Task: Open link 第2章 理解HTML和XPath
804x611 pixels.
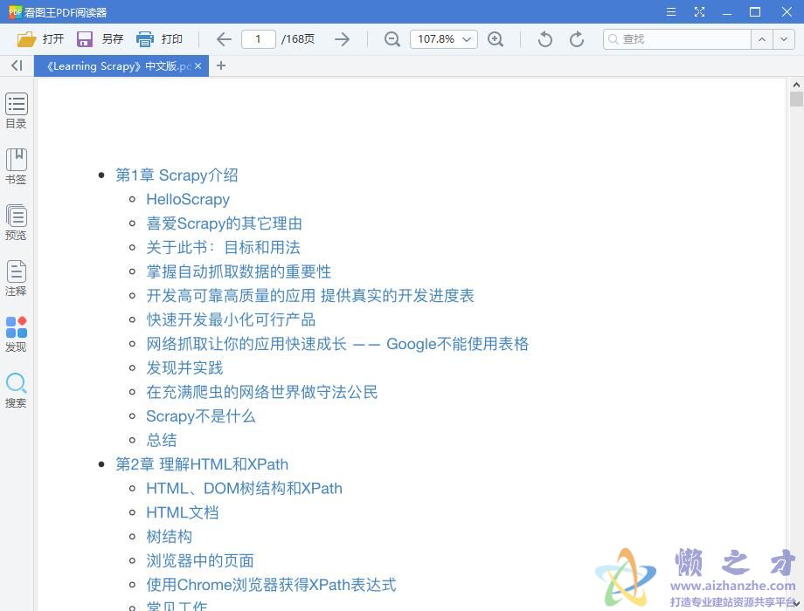Action: tap(202, 464)
